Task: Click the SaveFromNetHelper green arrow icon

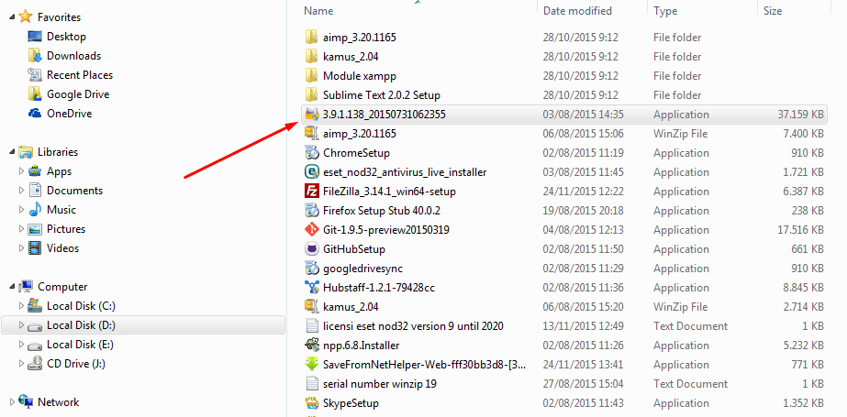Action: pos(311,364)
